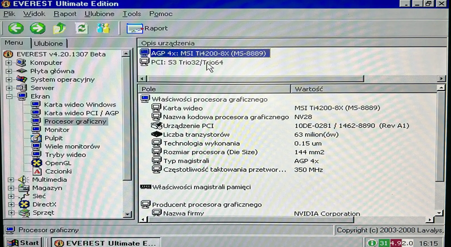Expand the Multimedia tree node

click(x=11, y=179)
